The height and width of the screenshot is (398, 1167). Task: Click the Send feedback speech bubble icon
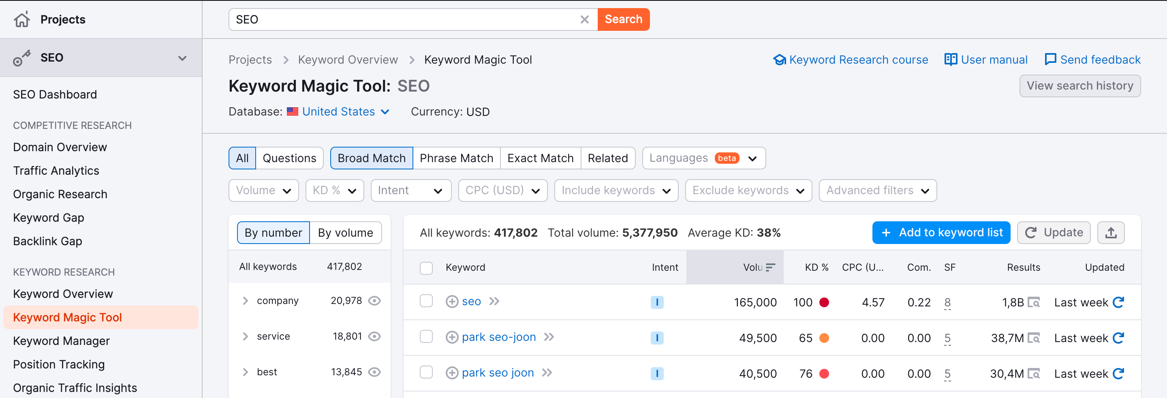point(1050,60)
